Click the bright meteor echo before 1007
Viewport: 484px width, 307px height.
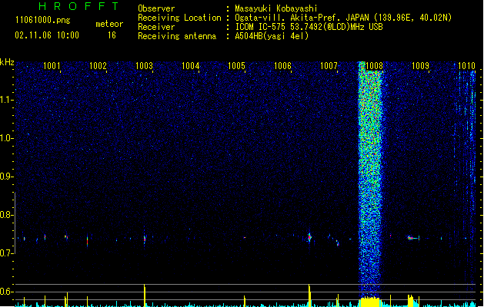[309, 237]
